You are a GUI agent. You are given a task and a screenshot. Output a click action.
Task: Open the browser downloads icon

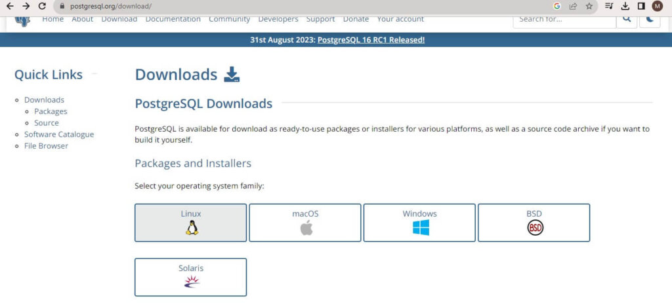click(x=625, y=6)
